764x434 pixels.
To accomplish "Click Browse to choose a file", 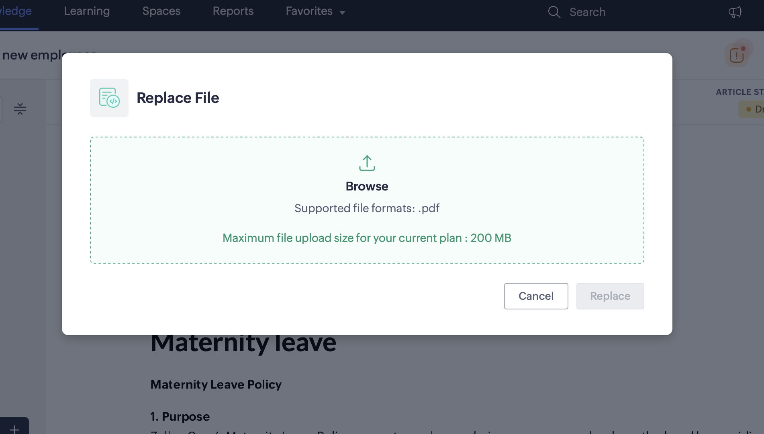I will [x=367, y=186].
